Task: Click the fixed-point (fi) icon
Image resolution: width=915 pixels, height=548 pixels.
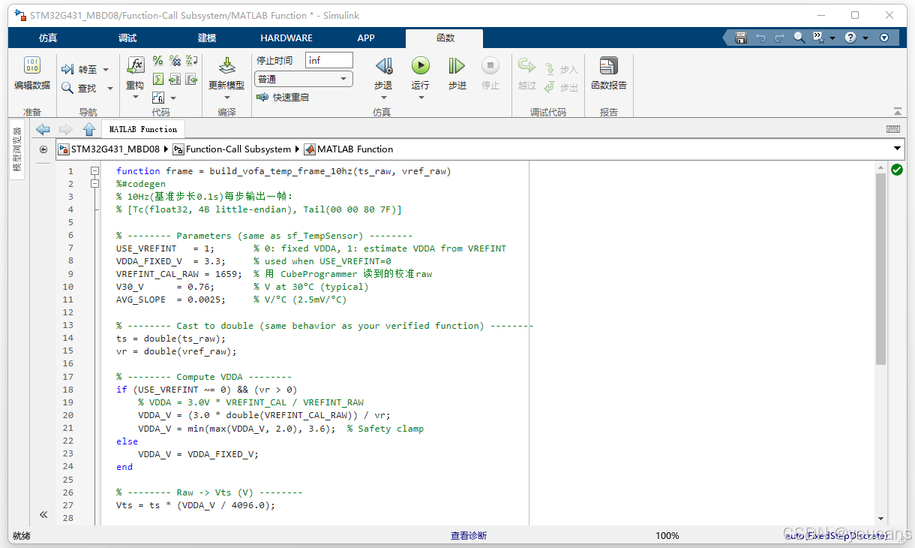Action: pyautogui.click(x=157, y=98)
